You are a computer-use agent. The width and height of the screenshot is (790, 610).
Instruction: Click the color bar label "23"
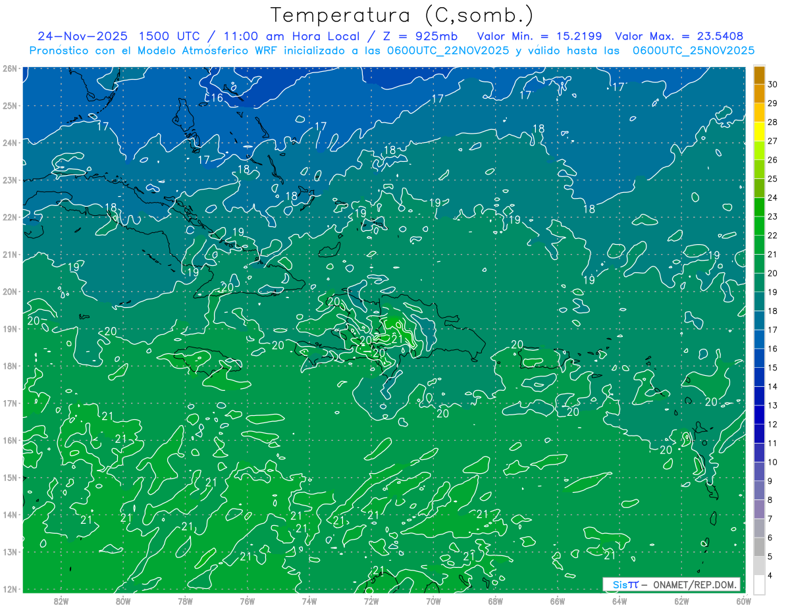772,216
